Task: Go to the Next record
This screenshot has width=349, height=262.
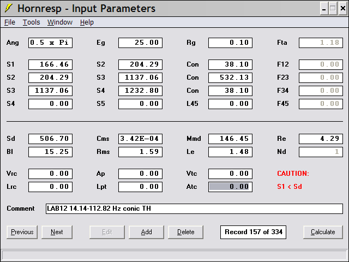Action: 57,232
